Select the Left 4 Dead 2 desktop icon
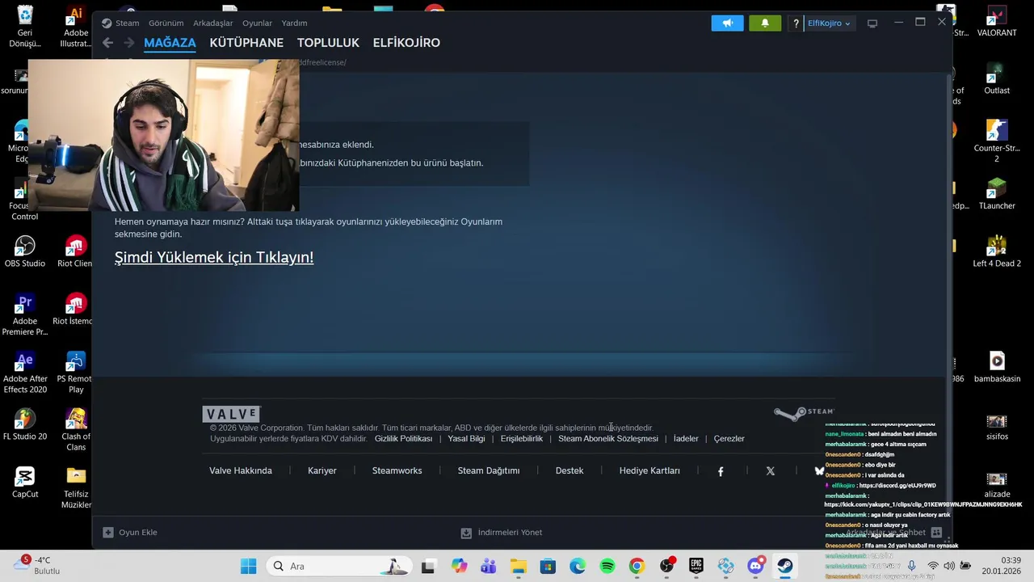Image resolution: width=1034 pixels, height=582 pixels. coord(997,251)
